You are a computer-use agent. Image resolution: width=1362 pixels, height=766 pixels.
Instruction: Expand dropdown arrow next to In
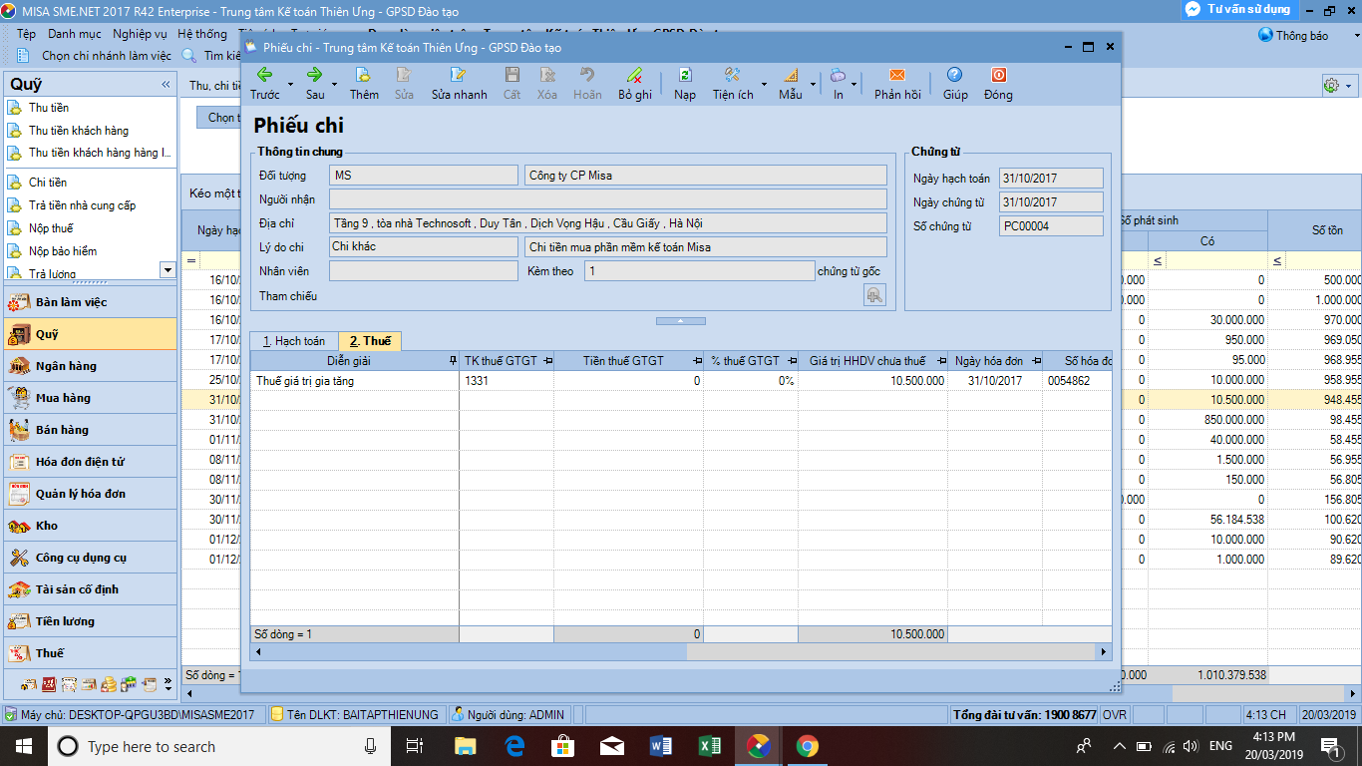pyautogui.click(x=854, y=84)
